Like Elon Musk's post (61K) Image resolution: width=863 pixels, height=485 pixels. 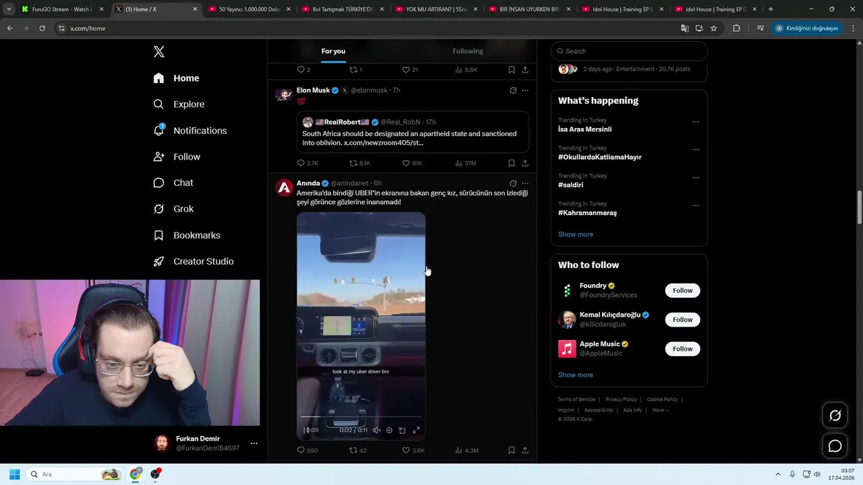pyautogui.click(x=412, y=163)
